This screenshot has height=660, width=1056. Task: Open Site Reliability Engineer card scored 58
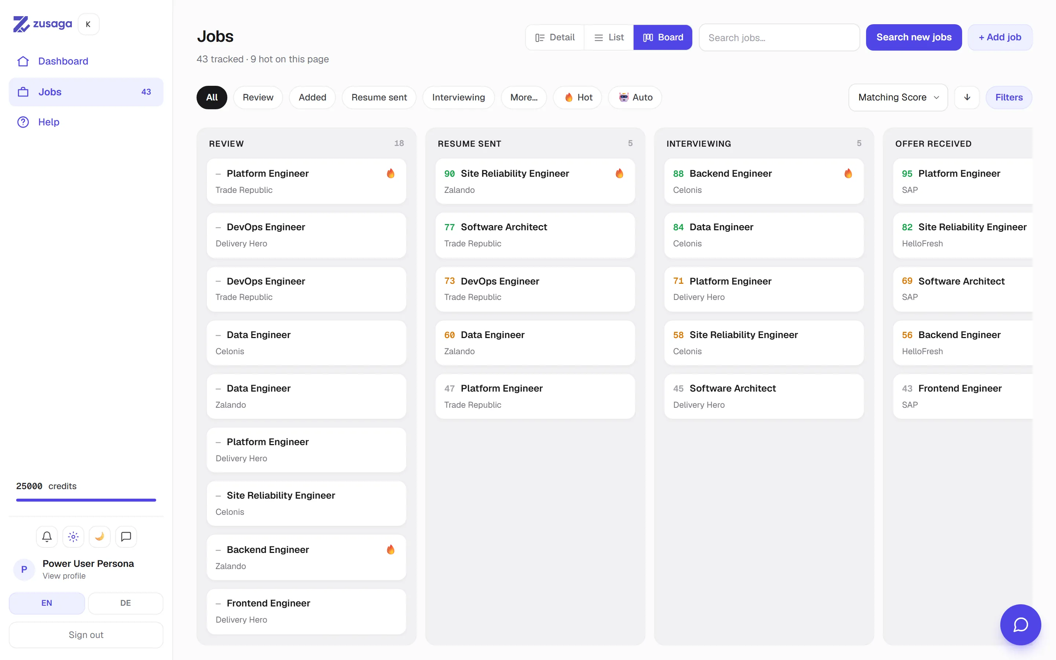point(764,343)
